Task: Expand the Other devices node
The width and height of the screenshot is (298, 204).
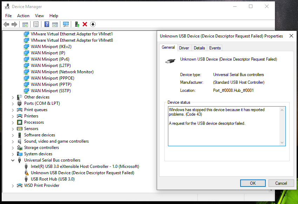Action: tap(13, 97)
